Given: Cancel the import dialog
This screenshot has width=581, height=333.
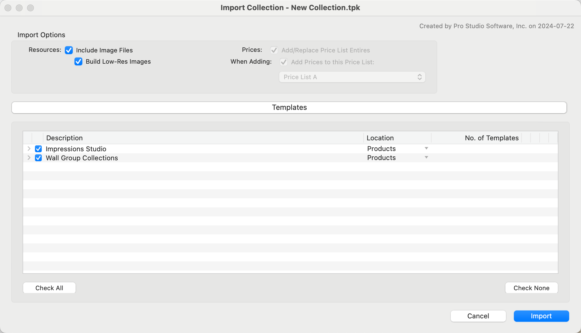Looking at the screenshot, I should (478, 316).
